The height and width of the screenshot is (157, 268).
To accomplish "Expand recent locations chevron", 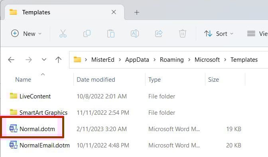I will click(x=44, y=60).
